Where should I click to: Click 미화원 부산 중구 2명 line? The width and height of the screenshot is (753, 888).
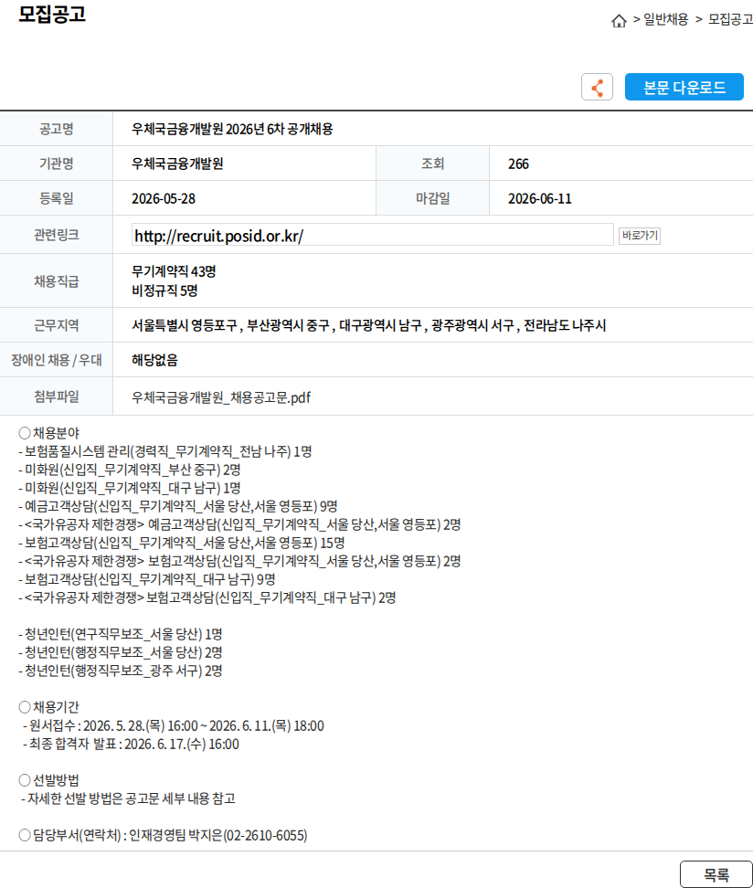coord(130,470)
